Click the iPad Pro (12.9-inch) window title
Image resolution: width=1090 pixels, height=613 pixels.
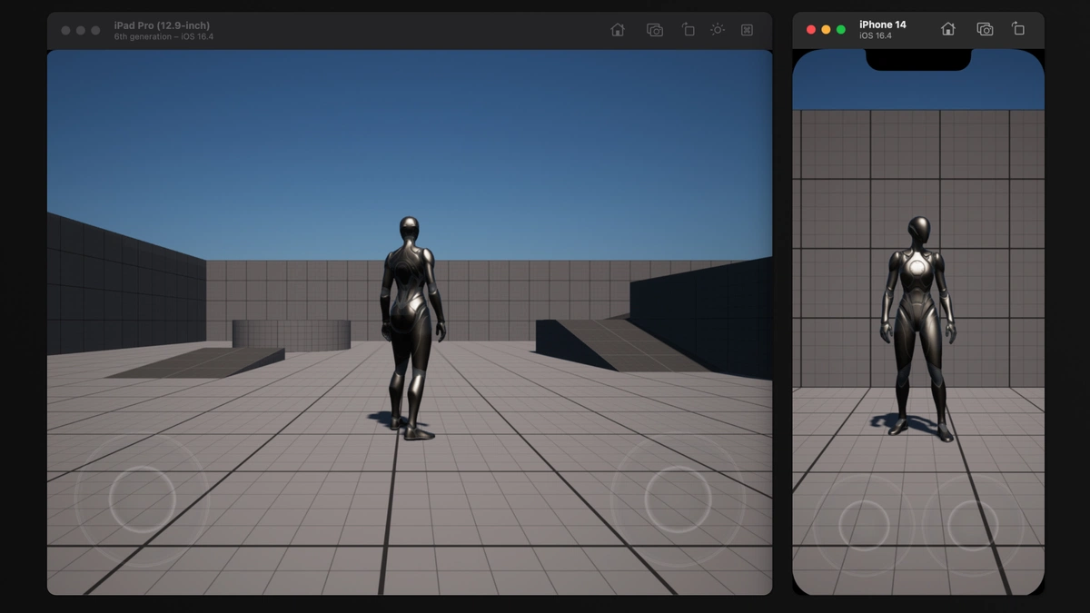point(162,25)
